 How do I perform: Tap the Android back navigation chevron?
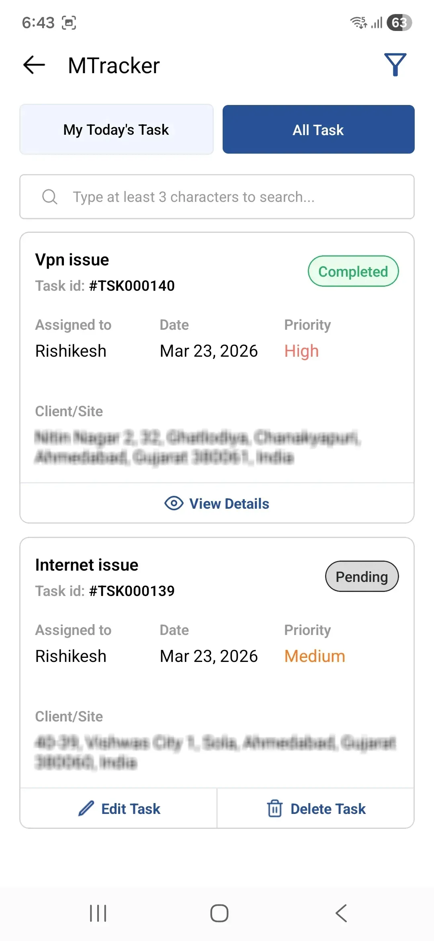click(x=341, y=913)
